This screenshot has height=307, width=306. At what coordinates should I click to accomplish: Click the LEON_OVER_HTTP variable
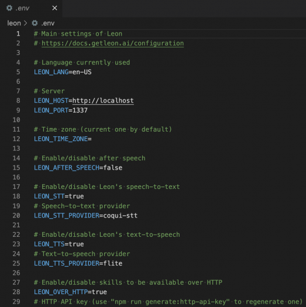(x=61, y=292)
